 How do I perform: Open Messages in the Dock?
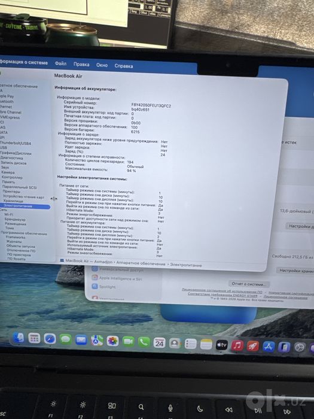(66, 339)
